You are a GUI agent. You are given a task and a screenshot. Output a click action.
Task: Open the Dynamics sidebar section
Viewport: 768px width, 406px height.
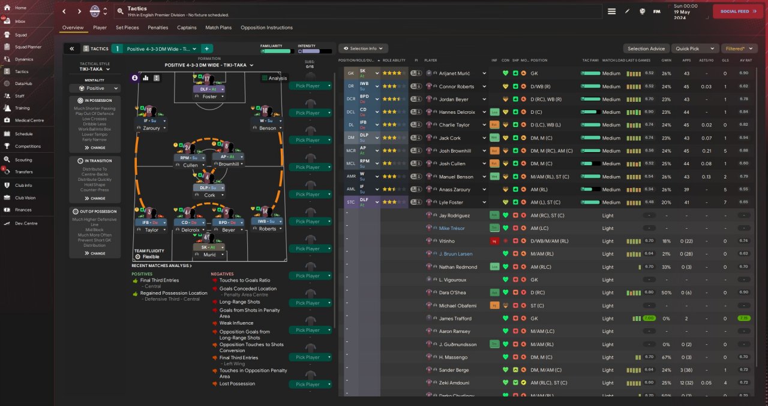24,59
